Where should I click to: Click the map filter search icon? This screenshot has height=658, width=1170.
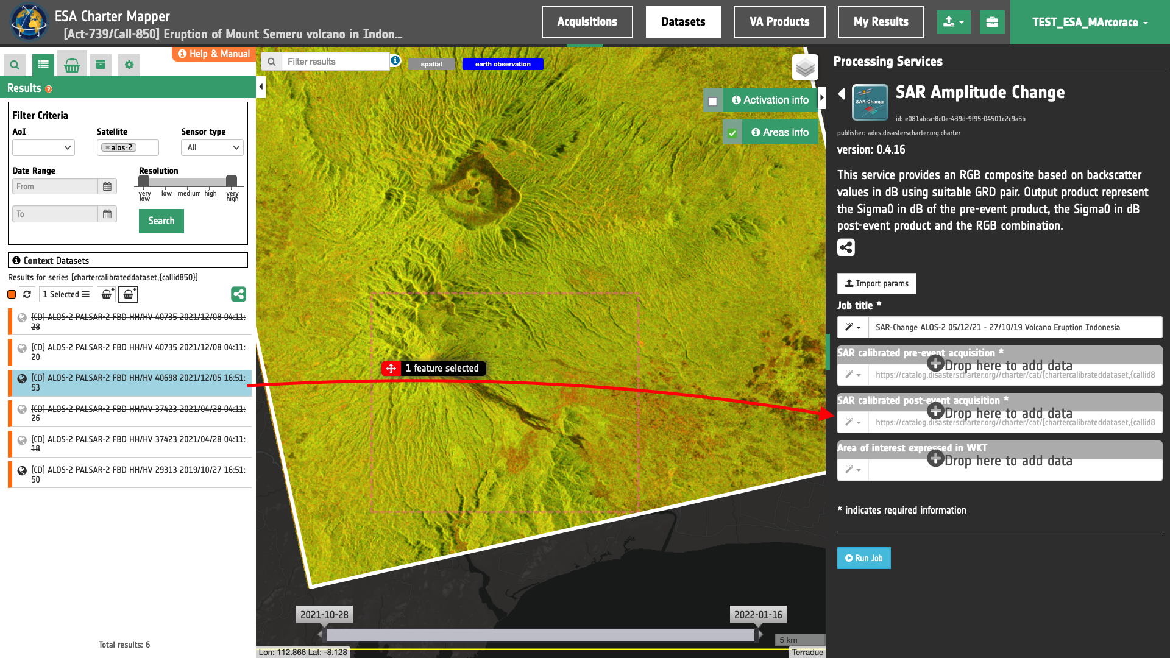pos(272,62)
